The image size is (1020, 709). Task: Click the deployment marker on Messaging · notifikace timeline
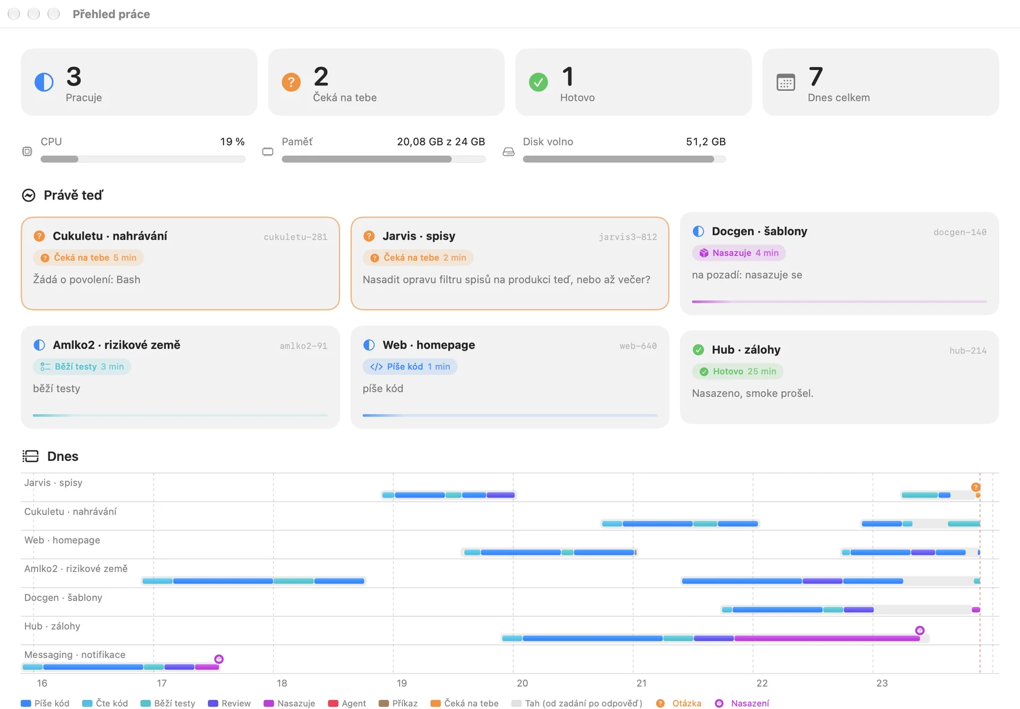pos(219,659)
